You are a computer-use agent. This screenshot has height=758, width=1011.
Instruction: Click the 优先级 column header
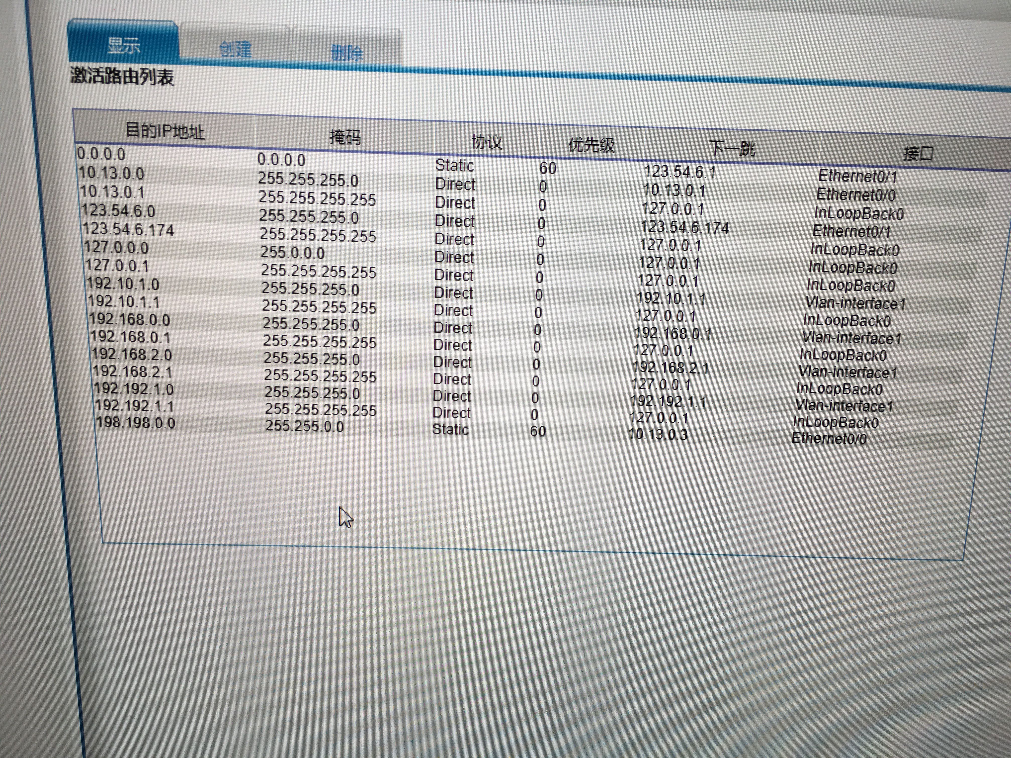click(591, 145)
